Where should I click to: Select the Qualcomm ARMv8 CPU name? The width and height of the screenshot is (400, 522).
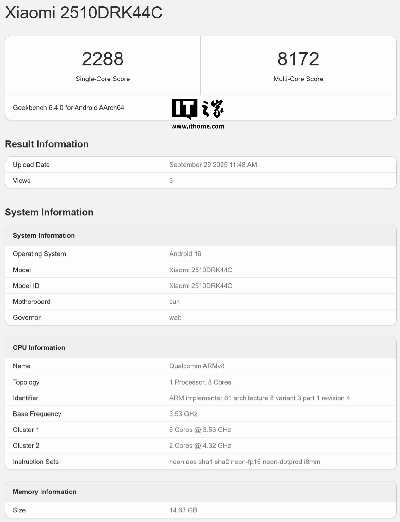click(x=197, y=366)
